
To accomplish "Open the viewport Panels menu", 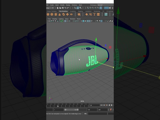I will (79, 19).
